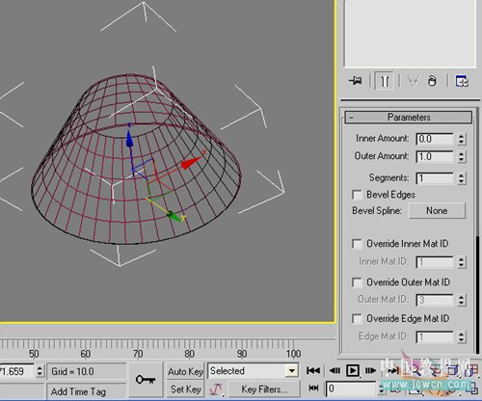Click the Pin Stack icon
The width and height of the screenshot is (482, 401).
(356, 80)
